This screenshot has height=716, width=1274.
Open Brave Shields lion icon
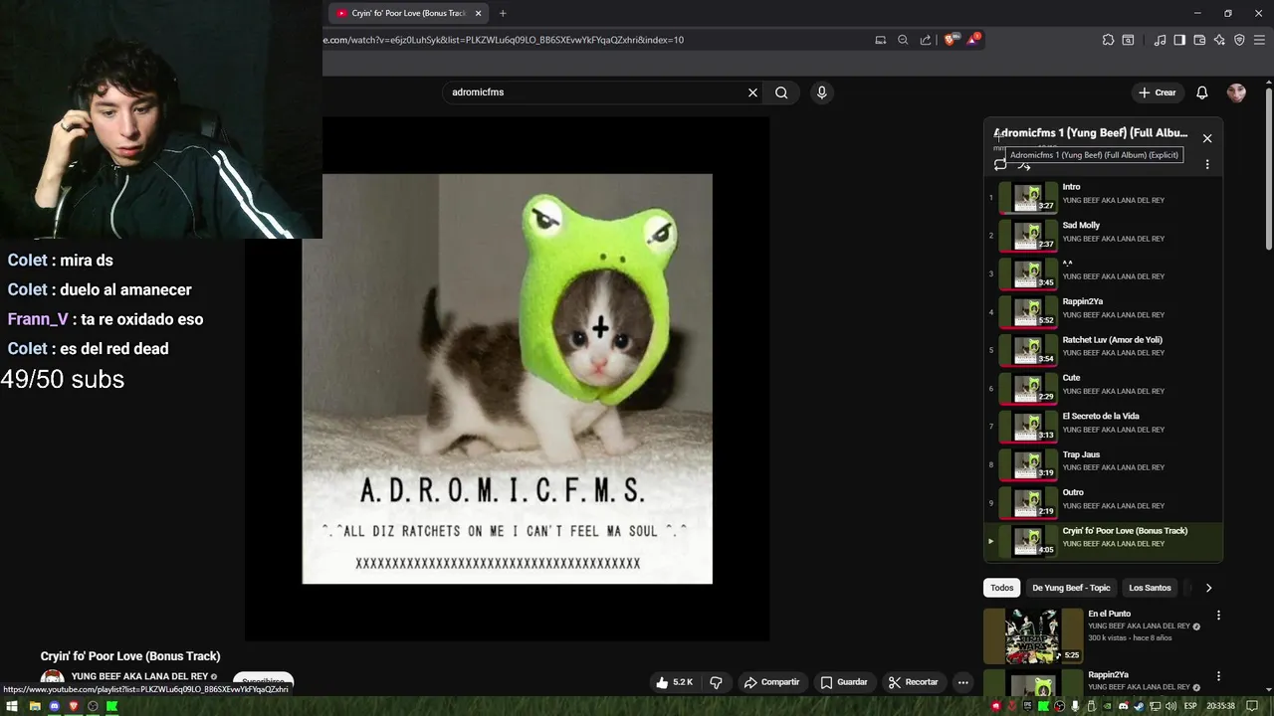point(951,40)
